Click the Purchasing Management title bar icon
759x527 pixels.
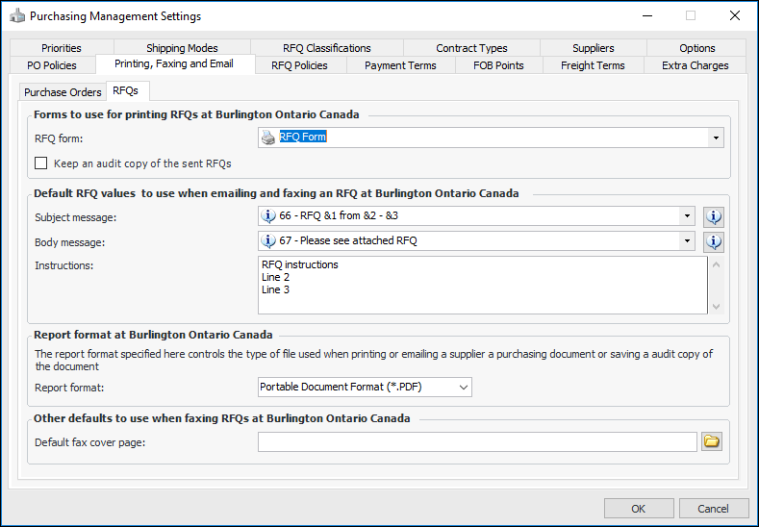(x=14, y=15)
